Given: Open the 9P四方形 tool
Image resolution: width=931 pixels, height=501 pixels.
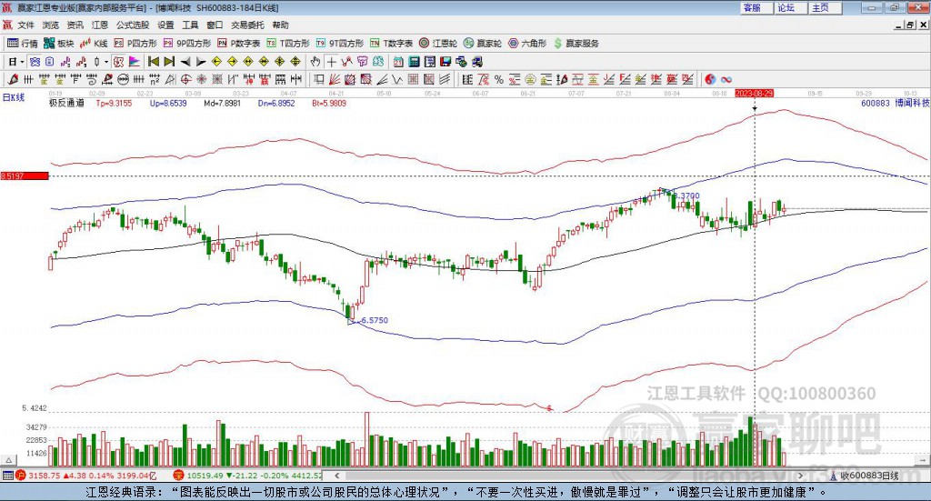Looking at the screenshot, I should (187, 44).
